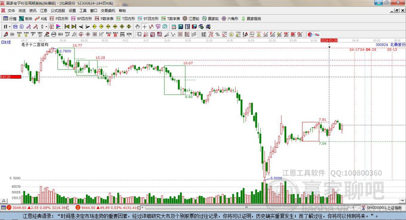
Task: Click the calculator icon in toolbar
Action: [180, 27]
